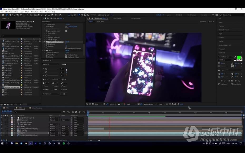Open the 1 View layout dropdown

pos(161,104)
